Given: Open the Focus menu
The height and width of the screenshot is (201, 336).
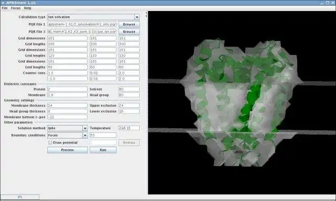Looking at the screenshot, I should [x=16, y=8].
